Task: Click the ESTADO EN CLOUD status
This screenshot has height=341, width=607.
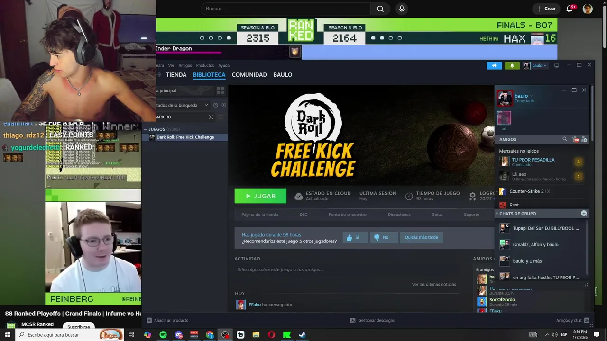Action: pyautogui.click(x=322, y=196)
